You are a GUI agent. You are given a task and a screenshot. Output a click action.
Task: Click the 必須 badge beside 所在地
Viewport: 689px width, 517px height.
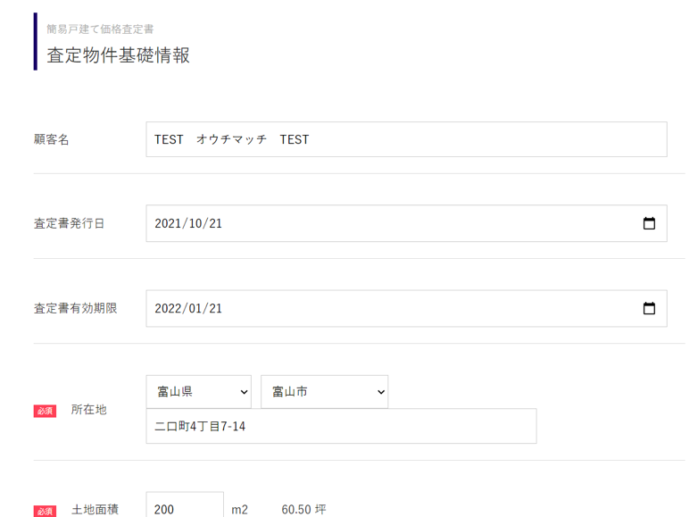click(x=46, y=411)
